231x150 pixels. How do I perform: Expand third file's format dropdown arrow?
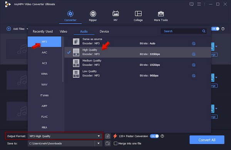point(216,109)
